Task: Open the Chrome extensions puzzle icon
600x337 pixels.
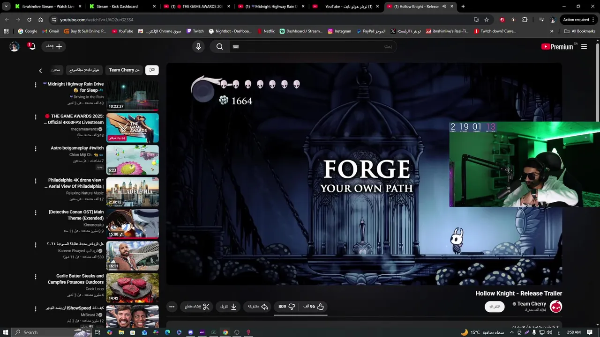Action: pyautogui.click(x=525, y=20)
